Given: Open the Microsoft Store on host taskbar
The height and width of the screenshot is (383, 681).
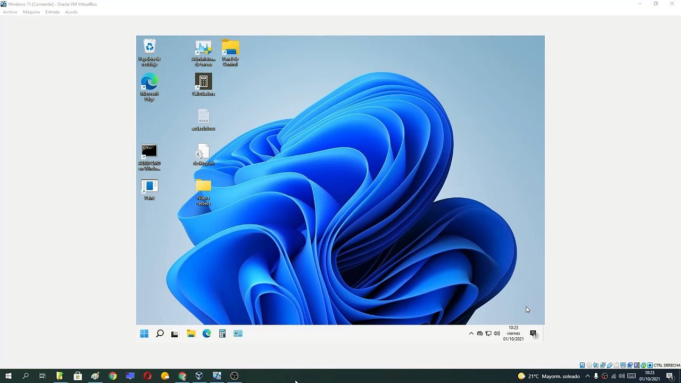Looking at the screenshot, I should [78, 376].
